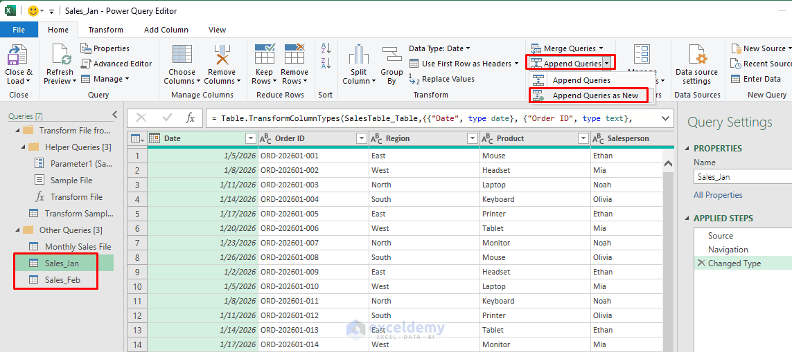792x352 pixels.
Task: Click the Remove Rows icon
Action: pyautogui.click(x=294, y=55)
